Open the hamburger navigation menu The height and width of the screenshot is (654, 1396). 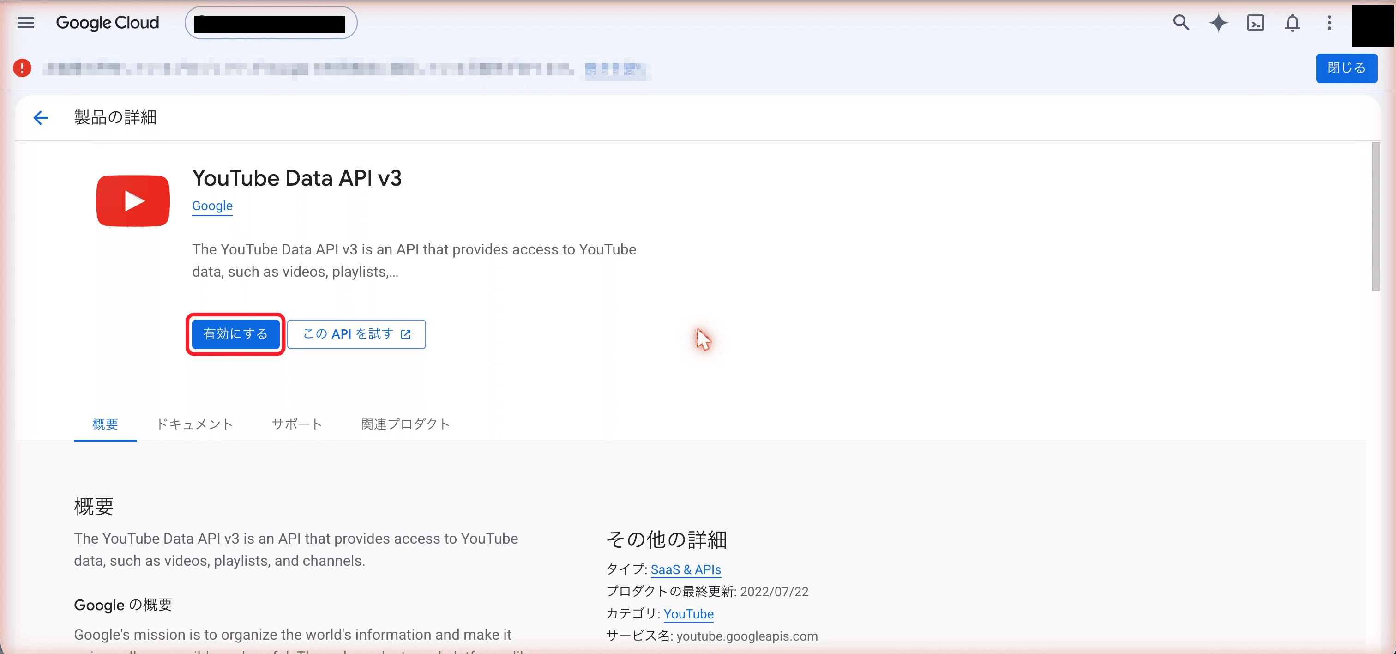25,23
